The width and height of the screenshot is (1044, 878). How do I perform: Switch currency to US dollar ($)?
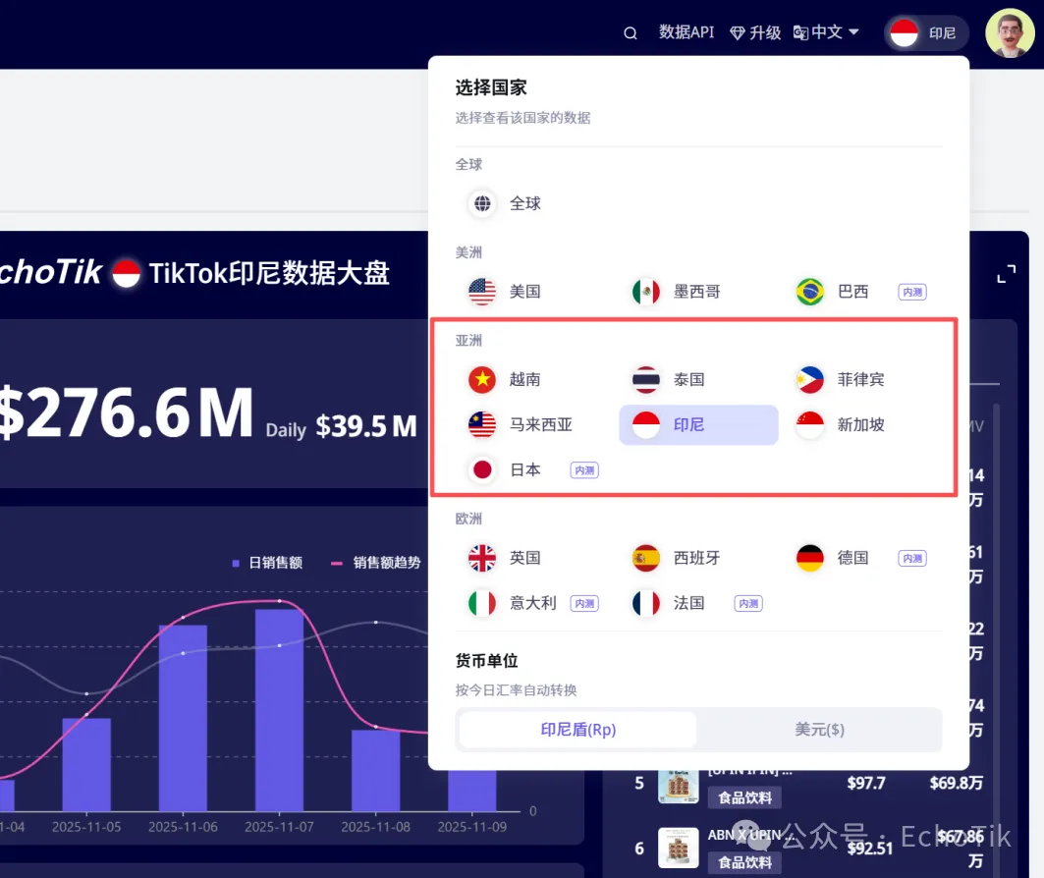[819, 730]
